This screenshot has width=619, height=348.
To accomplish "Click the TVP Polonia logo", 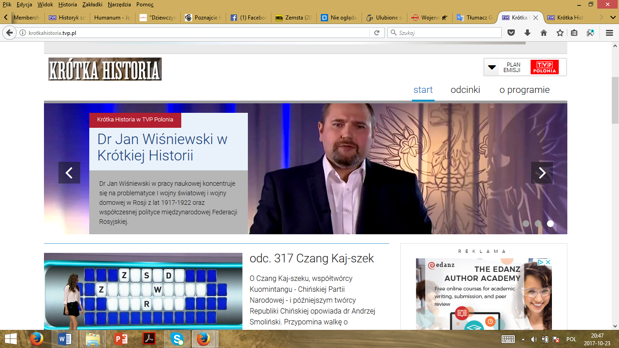I will click(545, 67).
